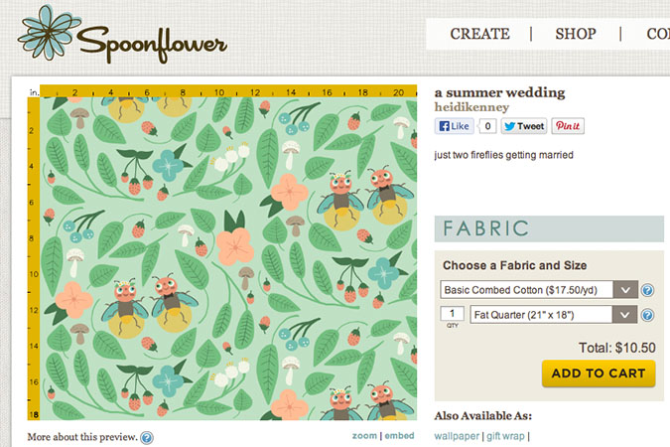Open help icon next to Fat Quarter size
670x447 pixels.
tap(647, 315)
